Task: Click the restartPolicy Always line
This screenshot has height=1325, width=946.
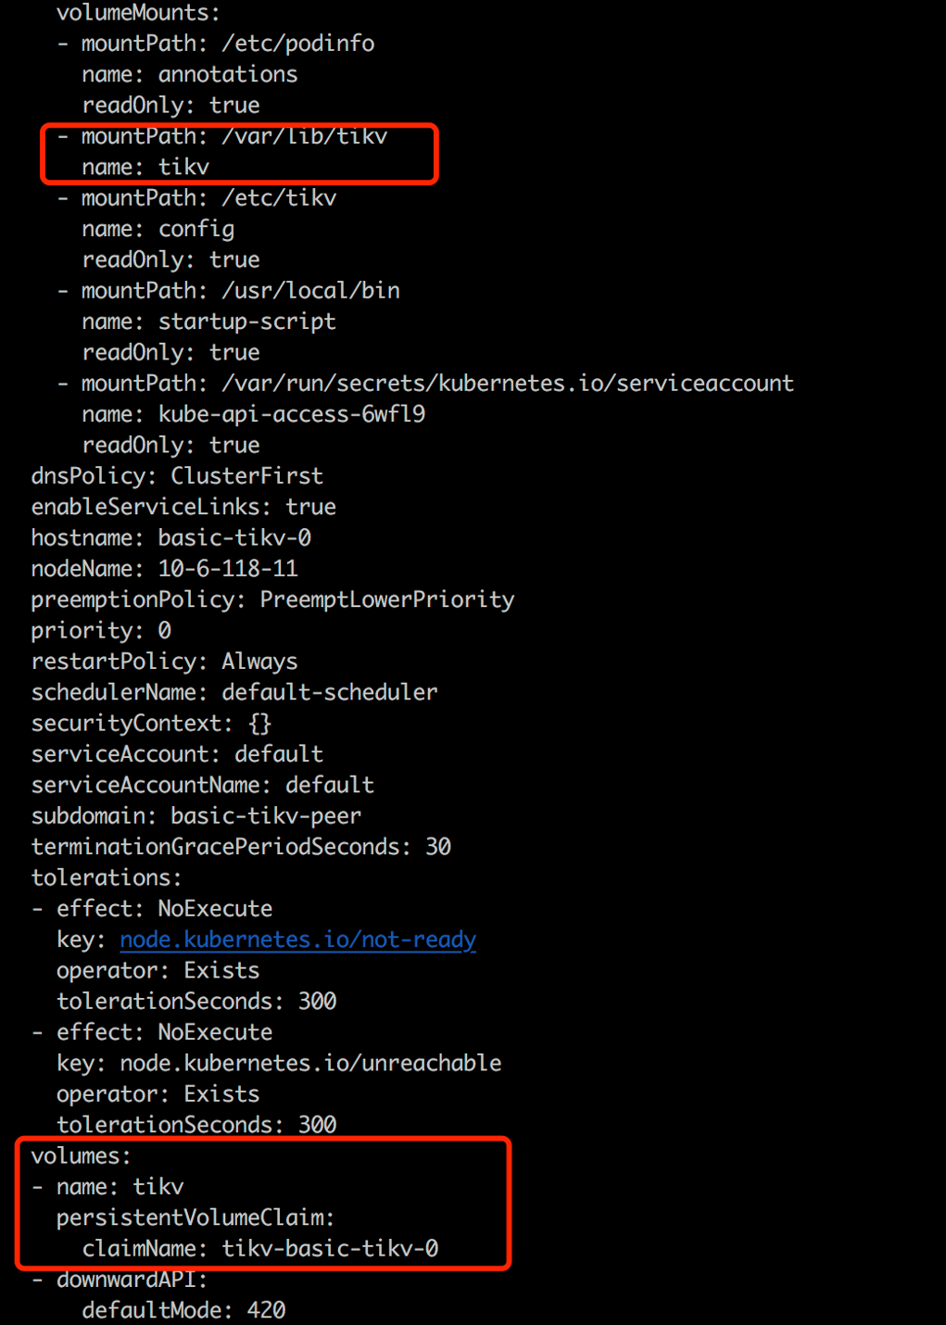Action: 164,662
